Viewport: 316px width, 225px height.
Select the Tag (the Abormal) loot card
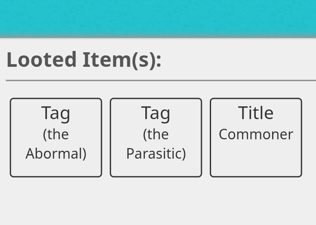[56, 138]
